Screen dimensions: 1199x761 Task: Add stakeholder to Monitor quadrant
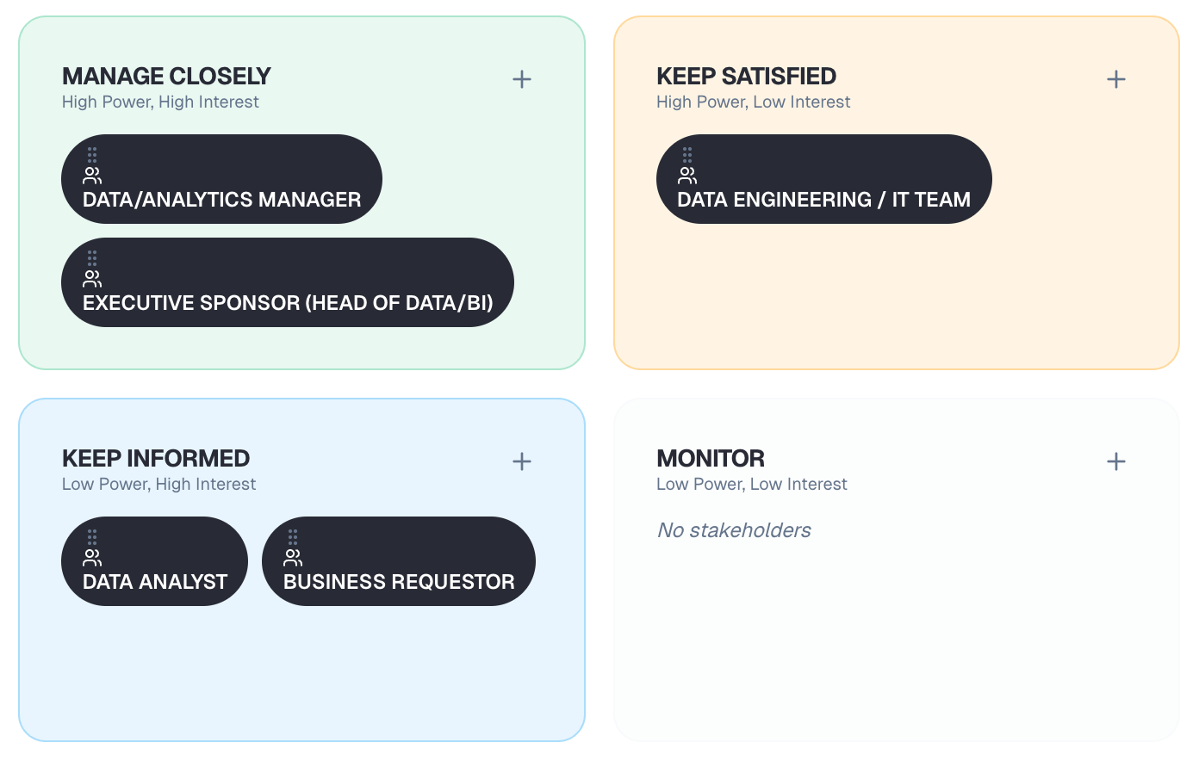1116,462
